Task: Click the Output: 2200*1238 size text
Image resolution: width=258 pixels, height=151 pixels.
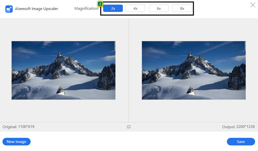Action: (239, 127)
